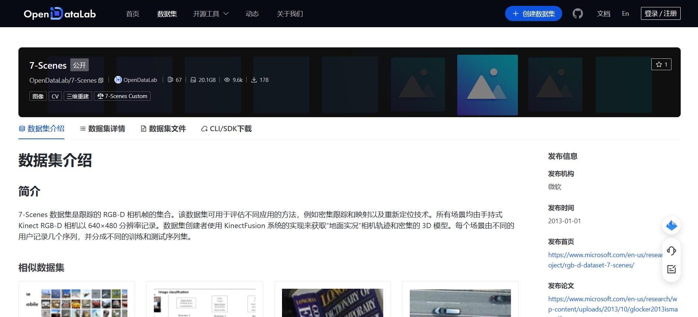Image resolution: width=698 pixels, height=317 pixels.
Task: Click OpenDataLab/7-Scenes path text
Action: [x=63, y=80]
